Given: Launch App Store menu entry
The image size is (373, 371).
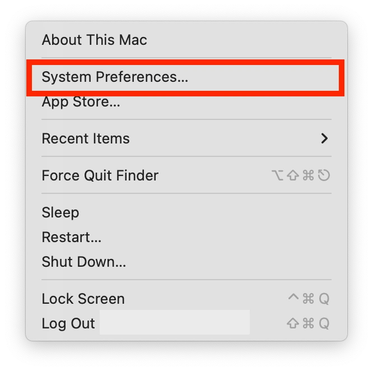Looking at the screenshot, I should click(186, 102).
